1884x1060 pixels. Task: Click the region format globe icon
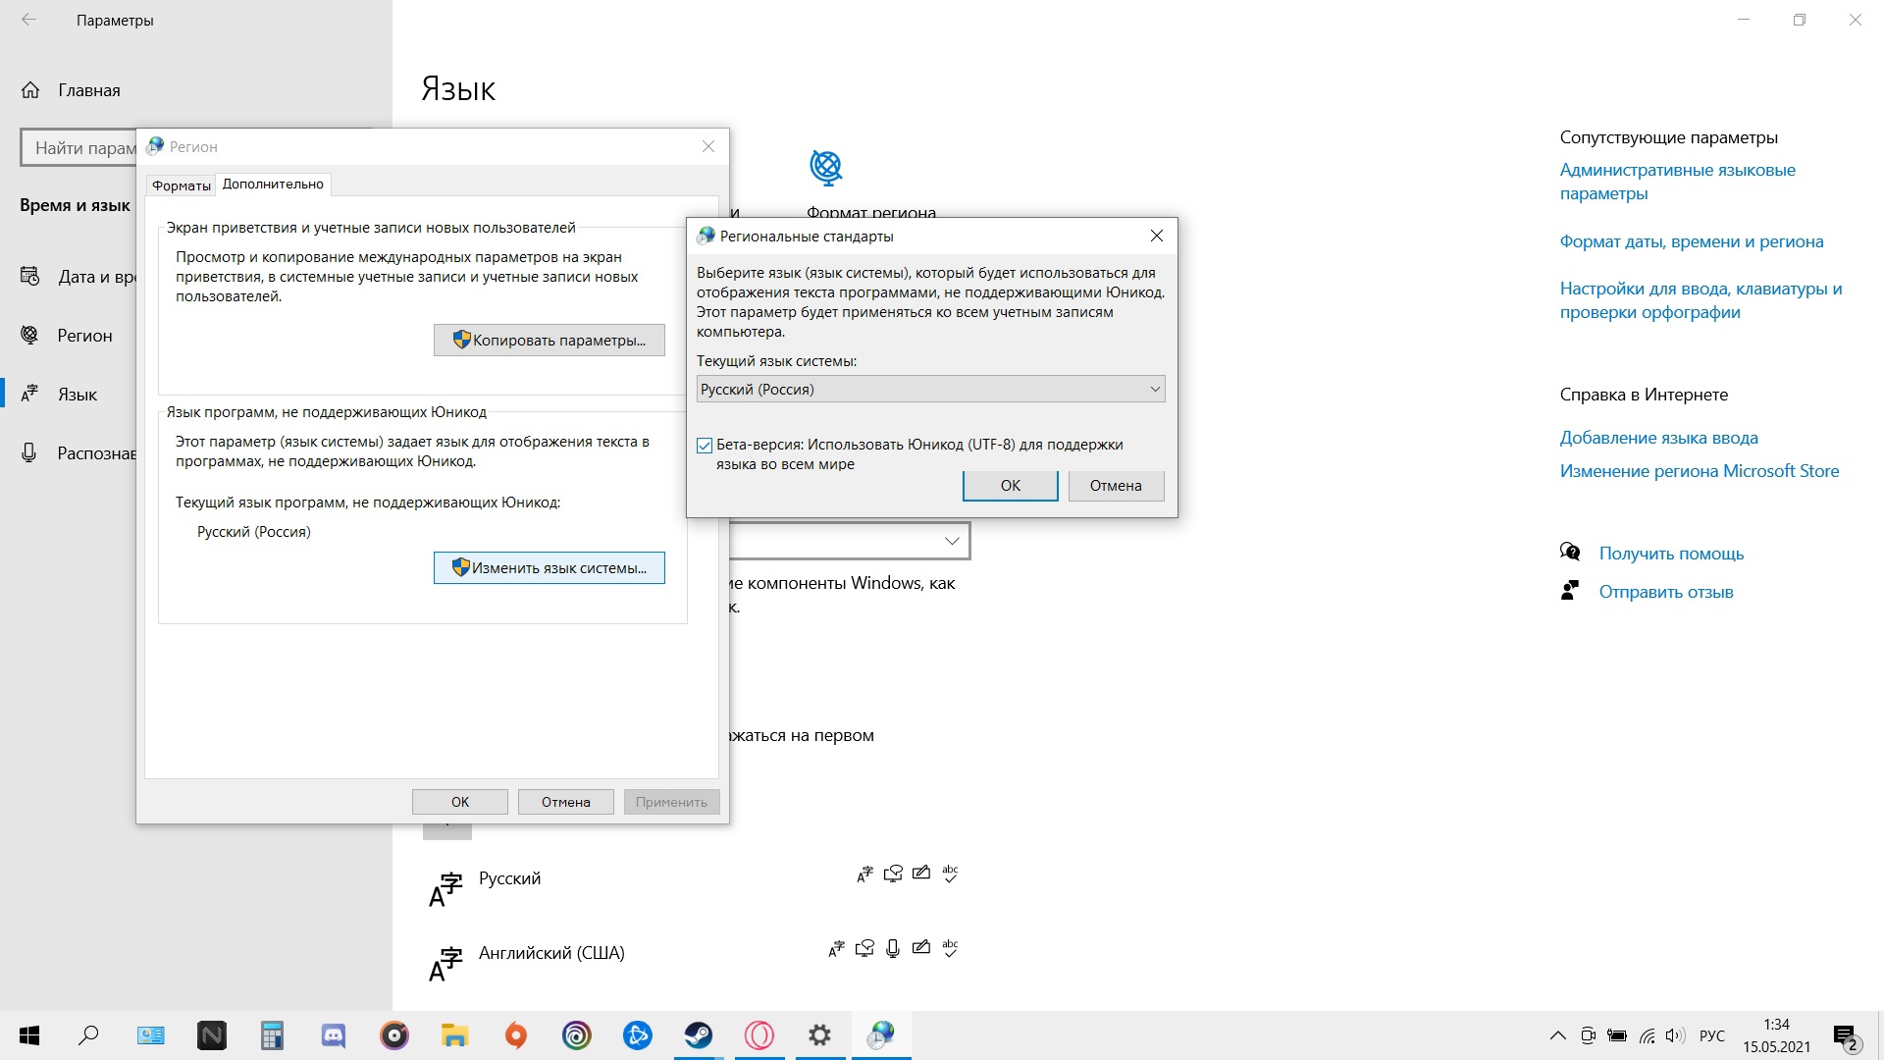point(826,168)
